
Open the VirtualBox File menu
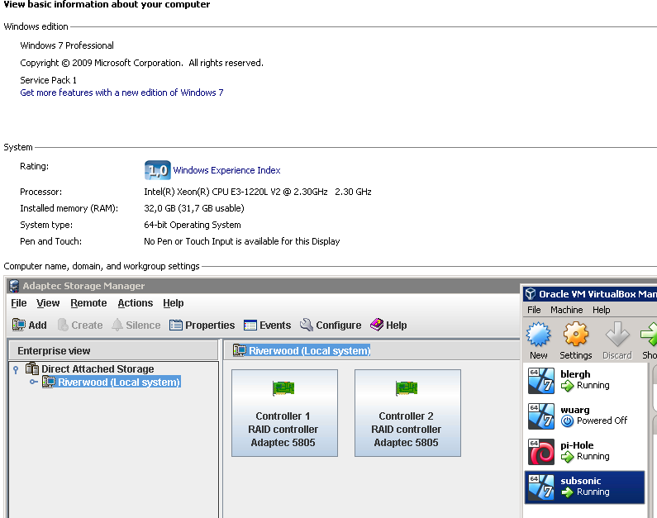[x=534, y=310]
